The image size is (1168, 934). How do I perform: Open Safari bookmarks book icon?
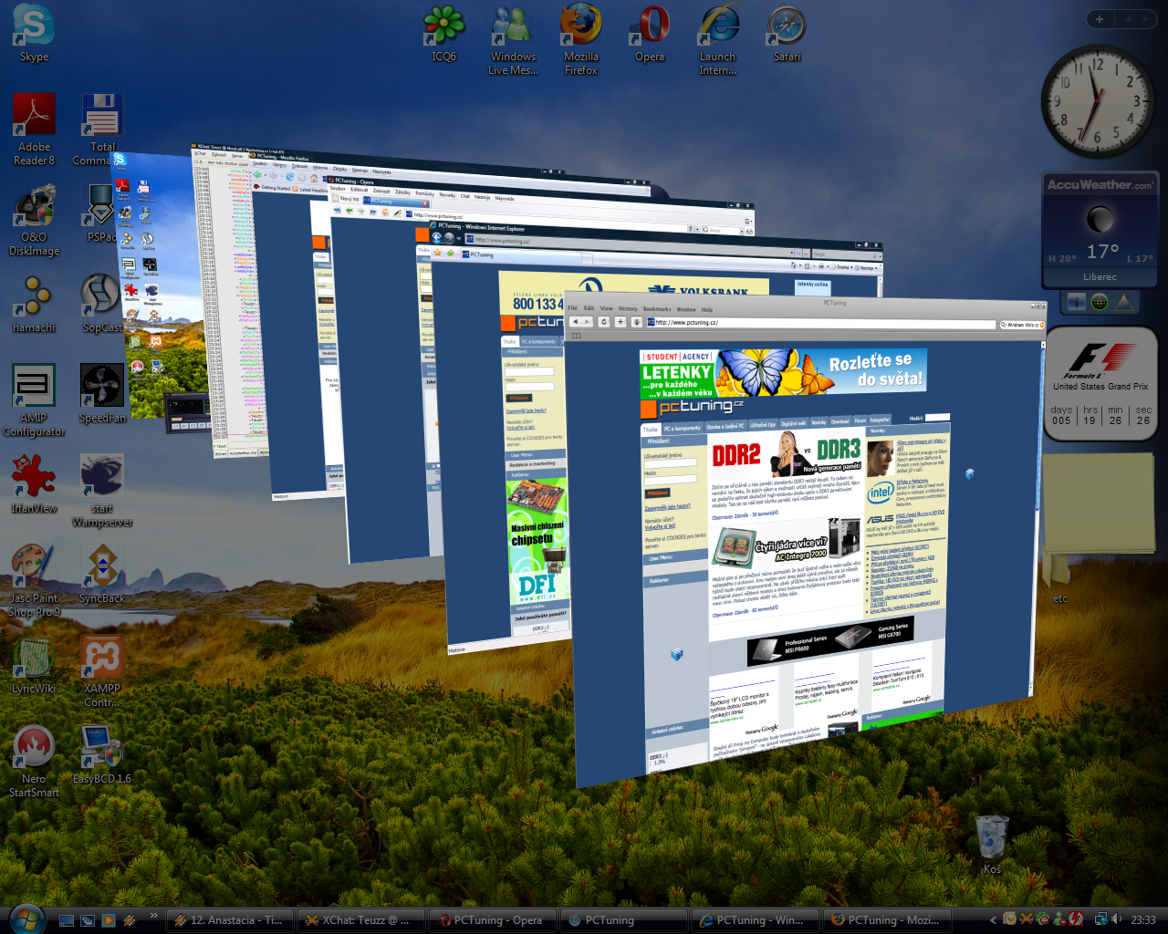point(577,336)
